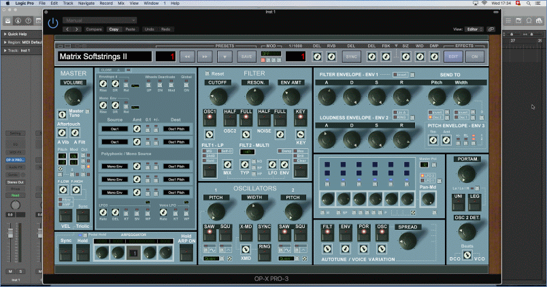This screenshot has height=287, width=547.
Task: Click the filter MIX small knob
Action: click(227, 165)
